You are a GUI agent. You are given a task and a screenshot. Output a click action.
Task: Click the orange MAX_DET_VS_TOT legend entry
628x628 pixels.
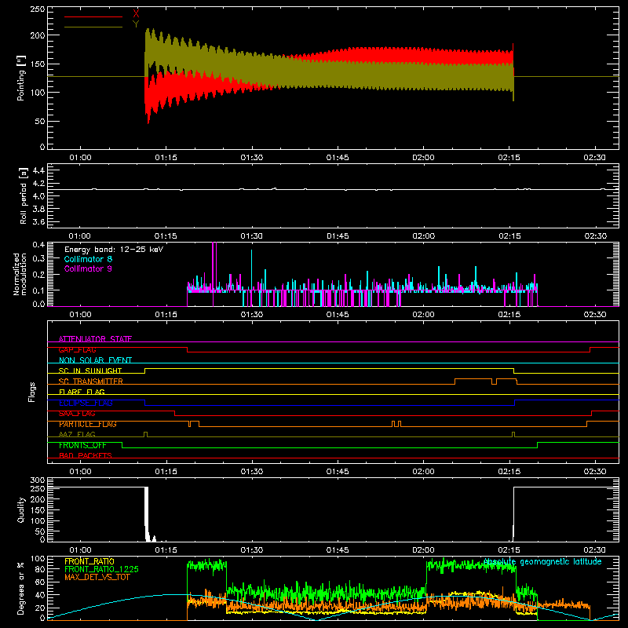(97, 577)
